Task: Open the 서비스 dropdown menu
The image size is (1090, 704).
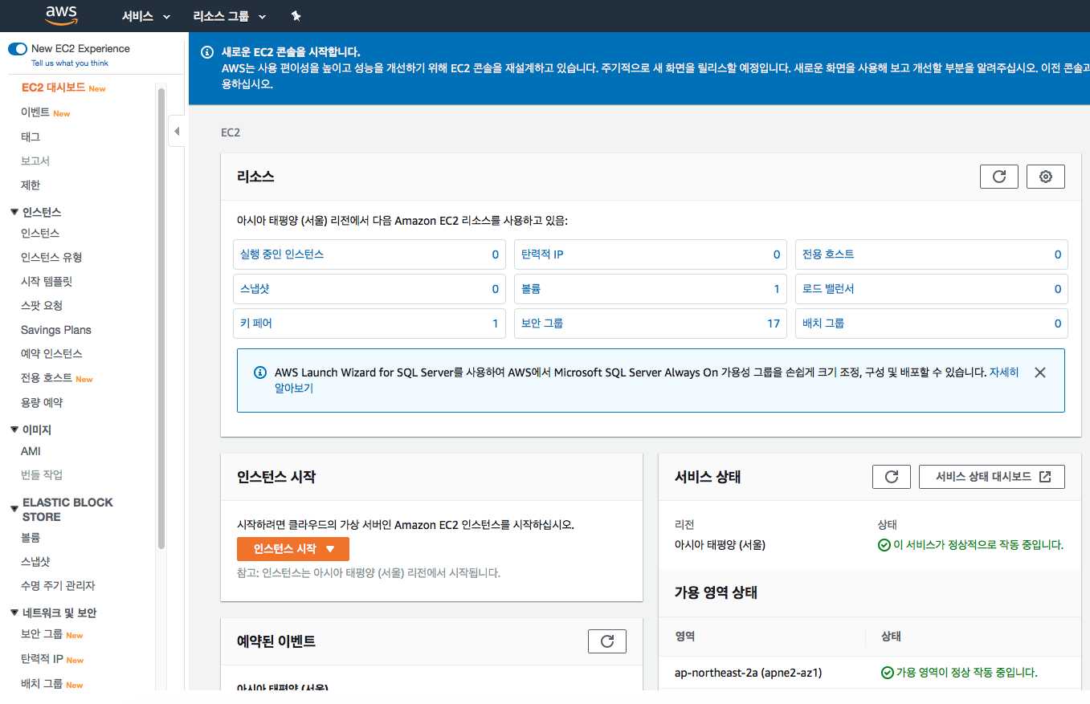Action: point(146,16)
